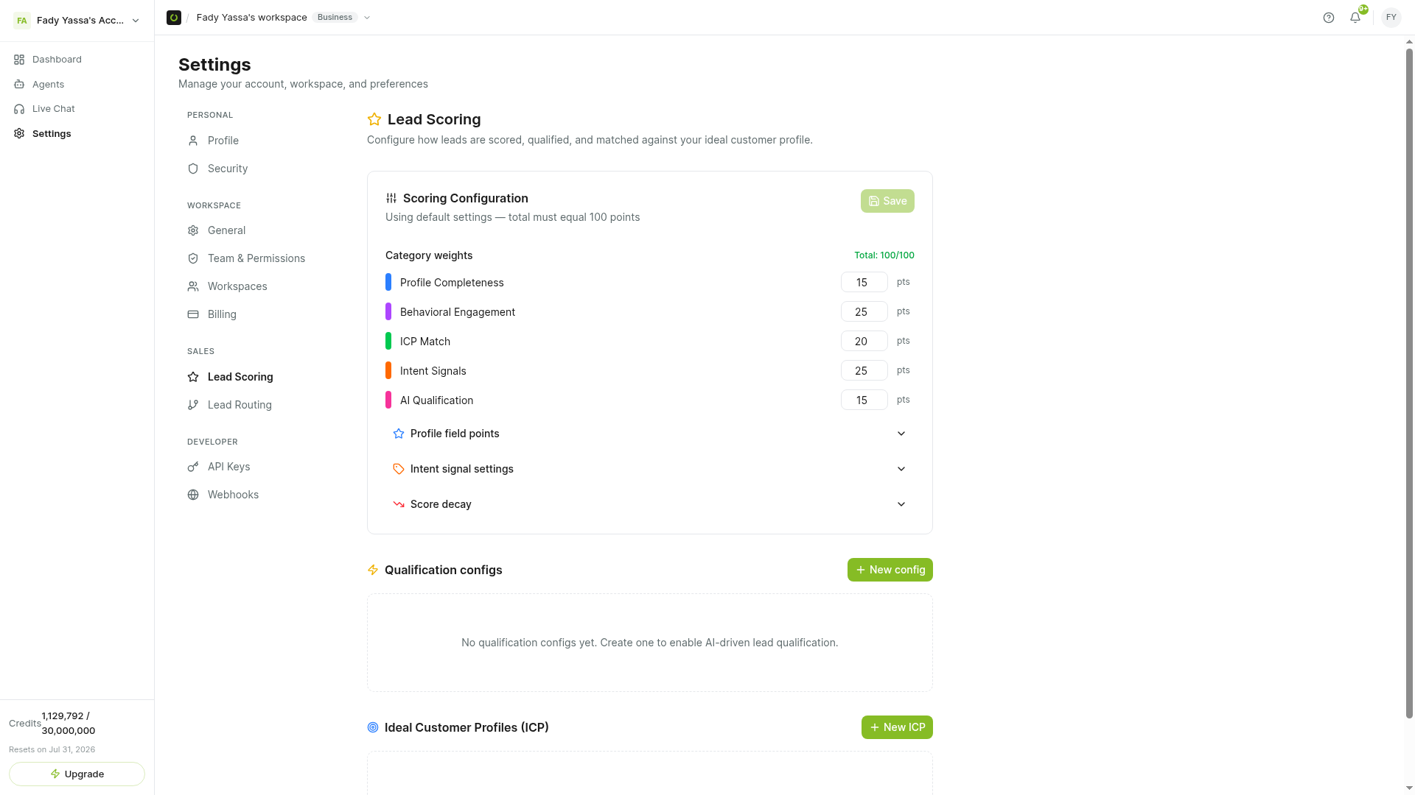Open the workspace selector chevron

(x=367, y=18)
